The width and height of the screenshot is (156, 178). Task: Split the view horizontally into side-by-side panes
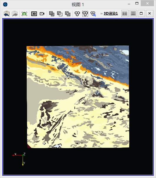(x=125, y=13)
